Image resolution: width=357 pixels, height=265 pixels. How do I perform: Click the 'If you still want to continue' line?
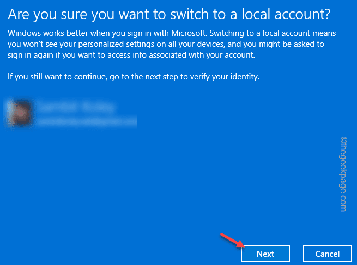(x=134, y=77)
